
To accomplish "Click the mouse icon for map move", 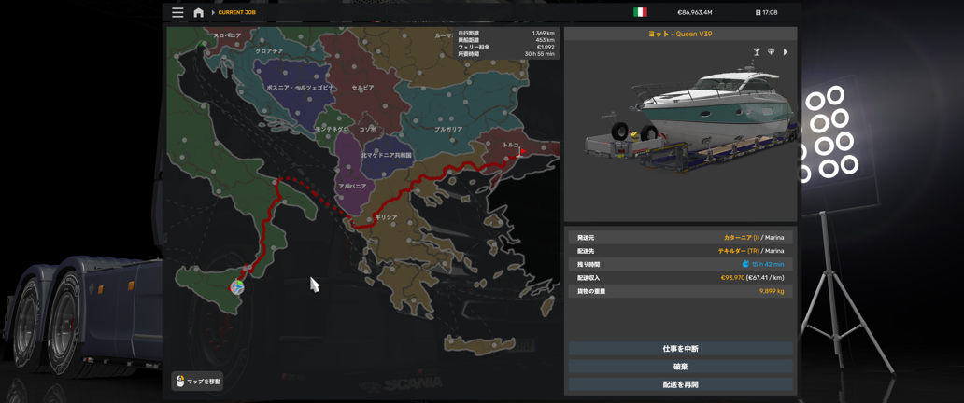I will point(180,381).
